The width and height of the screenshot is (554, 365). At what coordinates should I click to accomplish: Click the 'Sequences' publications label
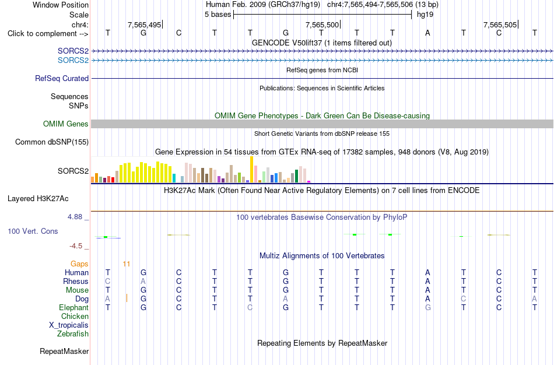point(69,96)
